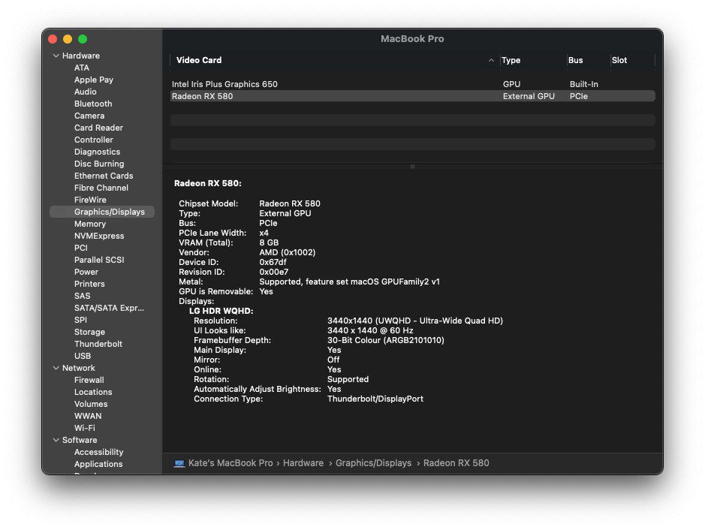
Task: Click the pane divider handle dot
Action: point(412,167)
